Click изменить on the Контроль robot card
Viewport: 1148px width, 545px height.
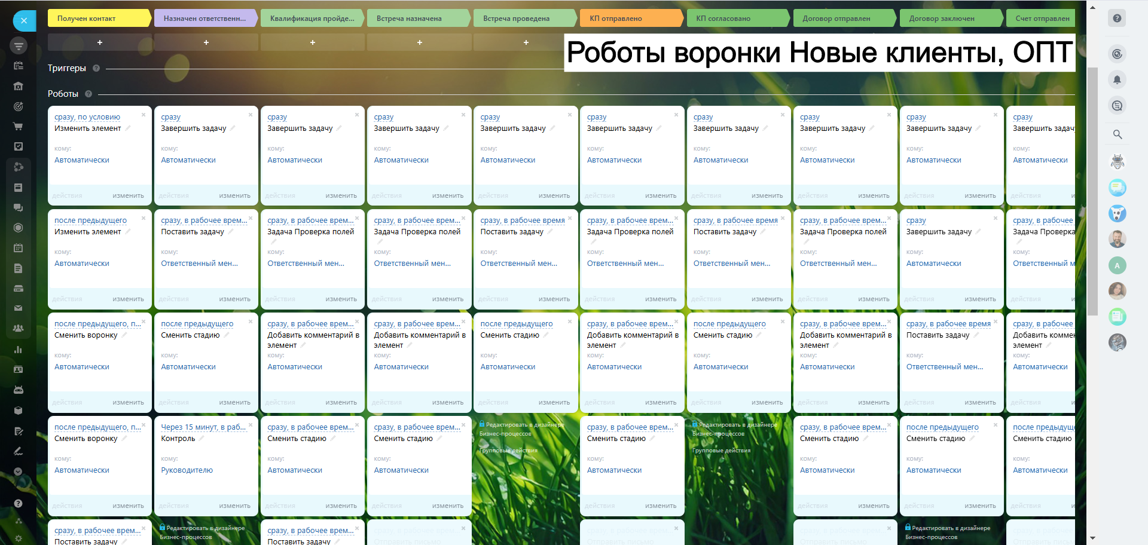point(234,506)
